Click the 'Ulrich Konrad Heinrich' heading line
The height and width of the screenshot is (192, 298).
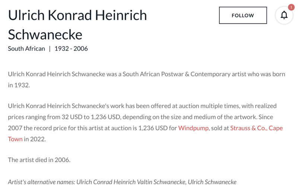[77, 15]
